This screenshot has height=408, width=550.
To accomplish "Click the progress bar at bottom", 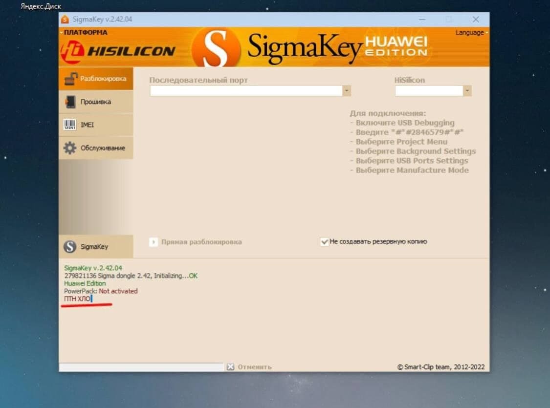I will (141, 366).
